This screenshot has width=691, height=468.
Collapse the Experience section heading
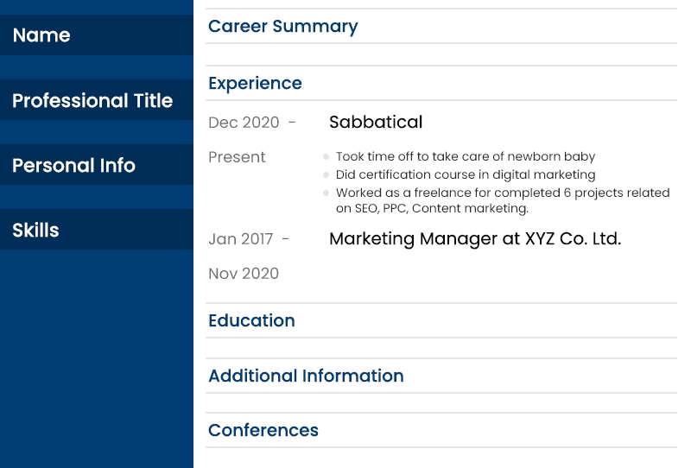coord(255,83)
